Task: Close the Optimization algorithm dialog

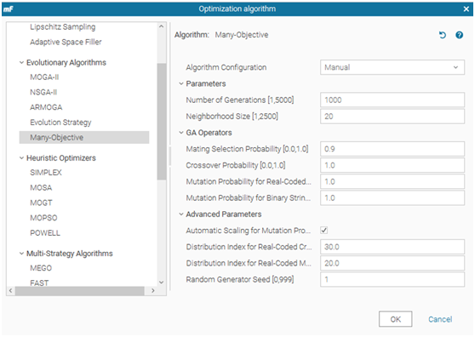Action: (x=466, y=9)
